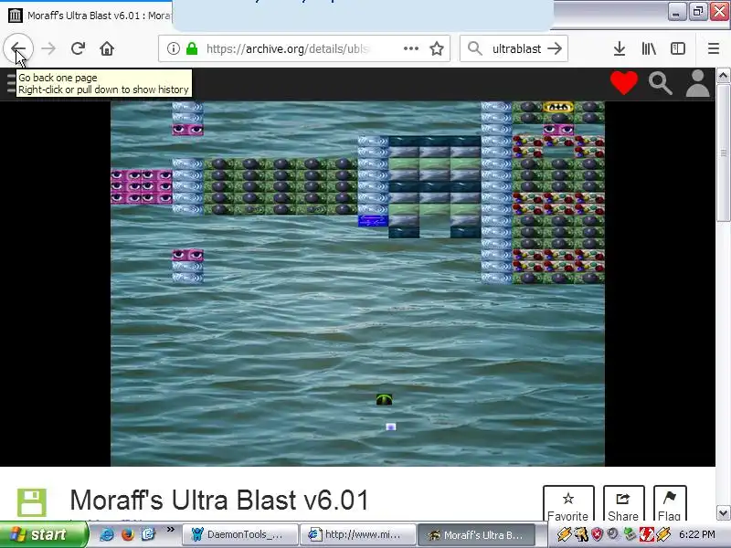
Task: Click the magnifier icon in the browser search box
Action: [x=474, y=48]
